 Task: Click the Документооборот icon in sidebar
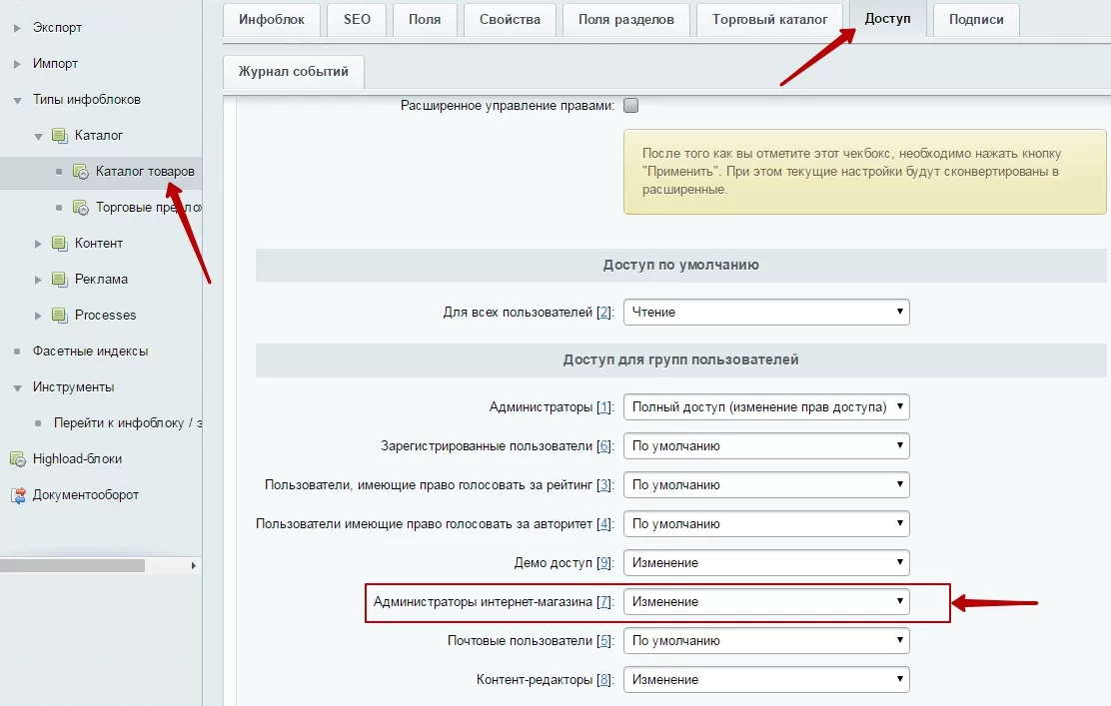[x=18, y=495]
